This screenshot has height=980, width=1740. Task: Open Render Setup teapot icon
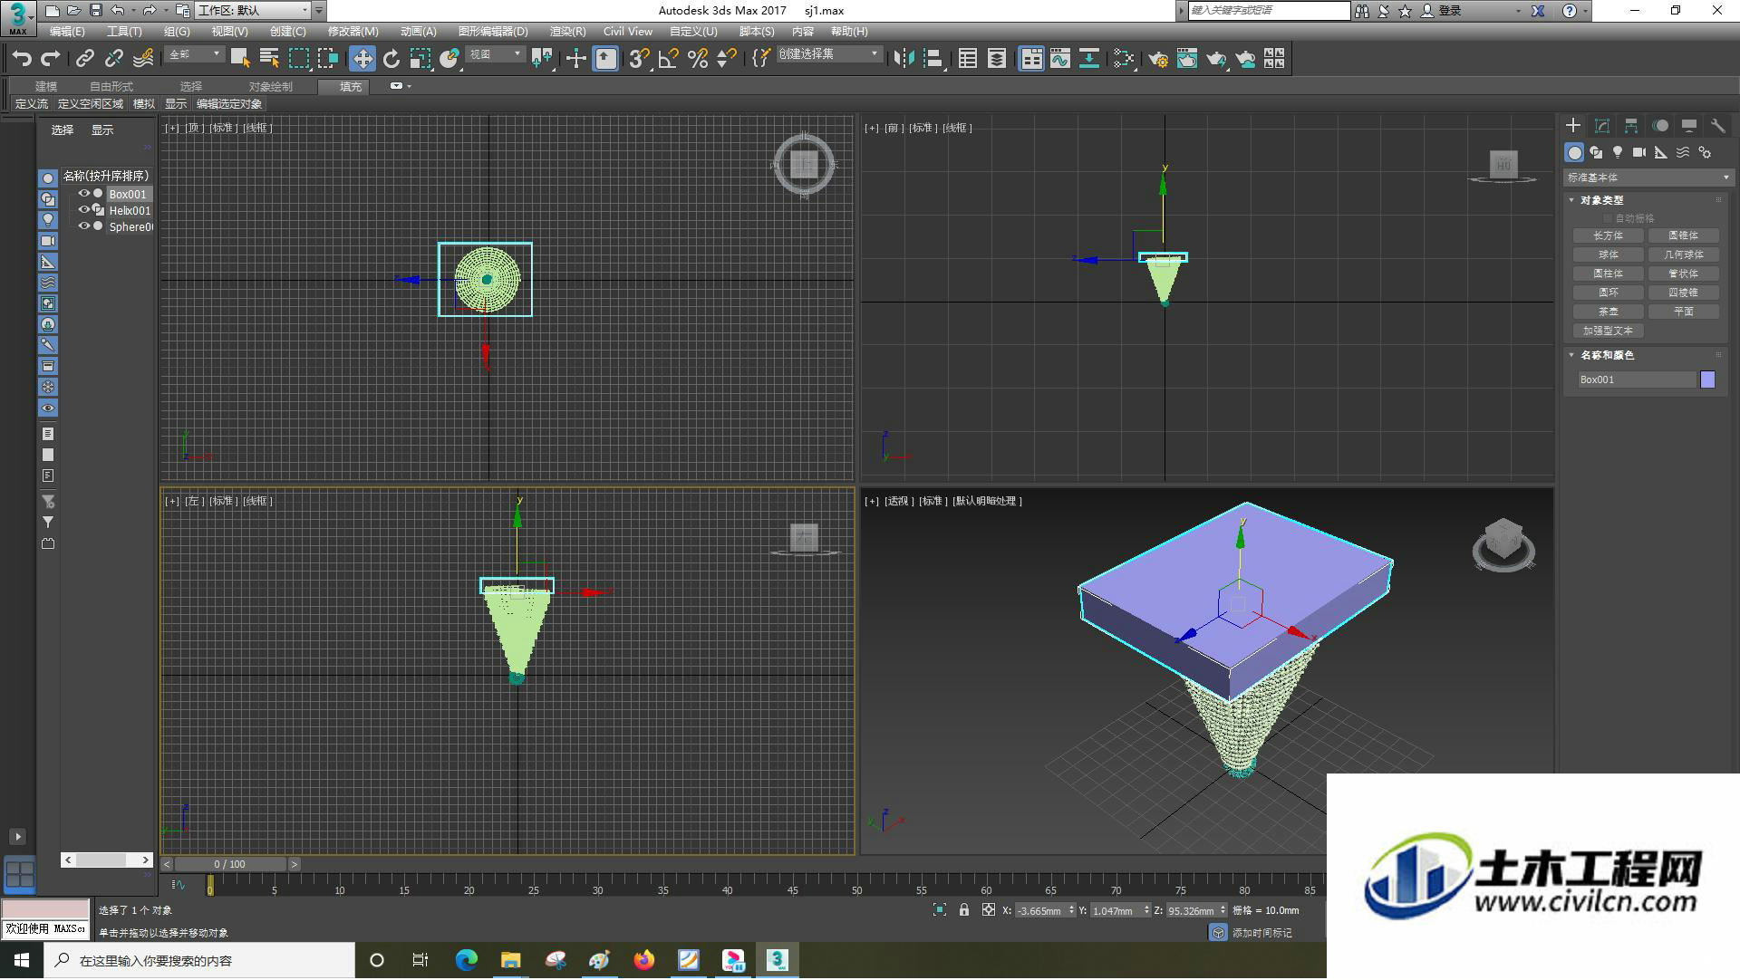coord(1158,59)
